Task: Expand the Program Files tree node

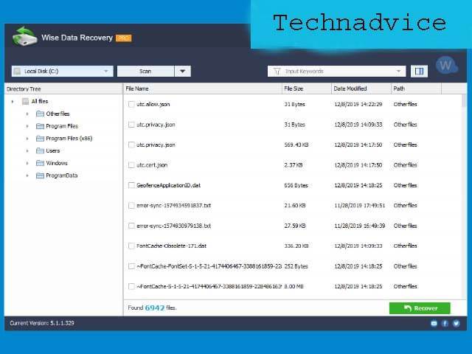Action: click(27, 126)
